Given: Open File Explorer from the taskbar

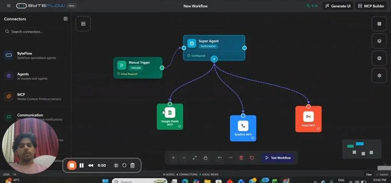Looking at the screenshot, I should [207, 181].
